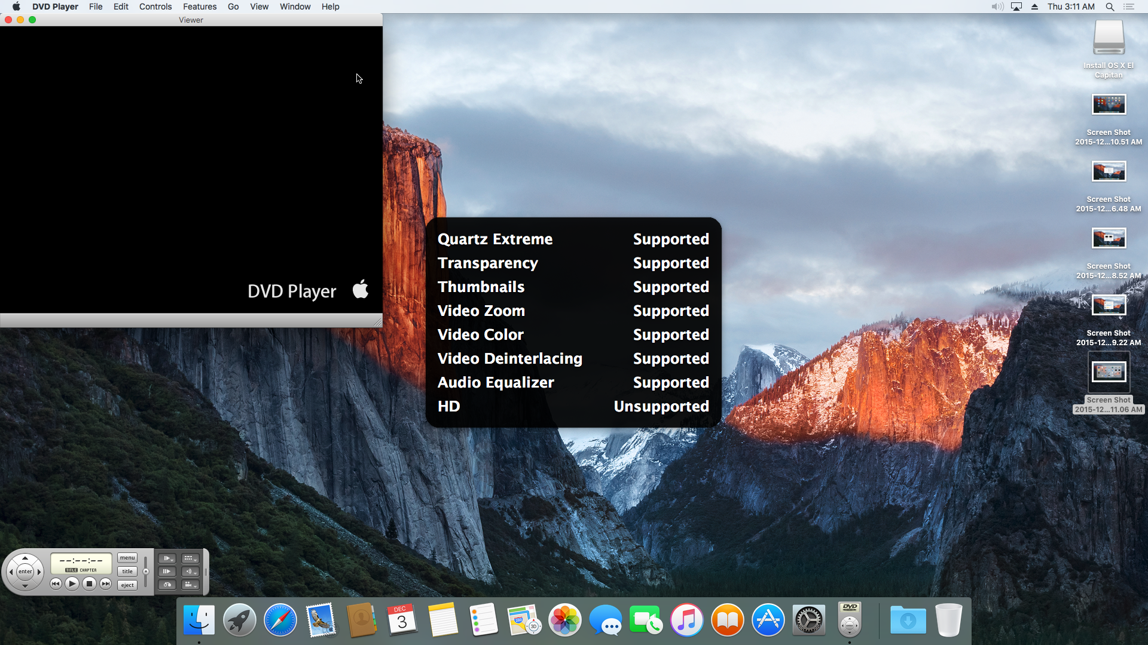Viewport: 1148px width, 645px height.
Task: Open Finder from the Dock
Action: (x=199, y=620)
